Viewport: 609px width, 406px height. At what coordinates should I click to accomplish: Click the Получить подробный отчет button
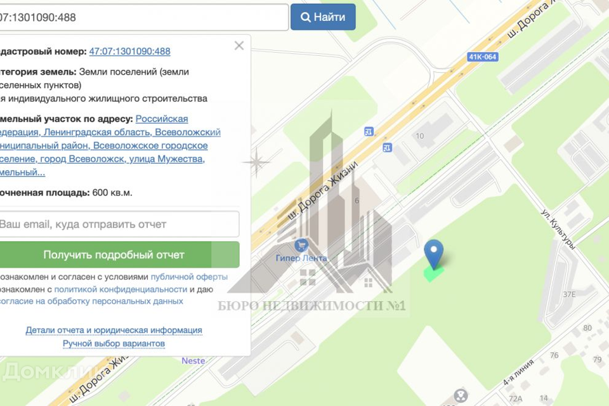click(x=114, y=254)
